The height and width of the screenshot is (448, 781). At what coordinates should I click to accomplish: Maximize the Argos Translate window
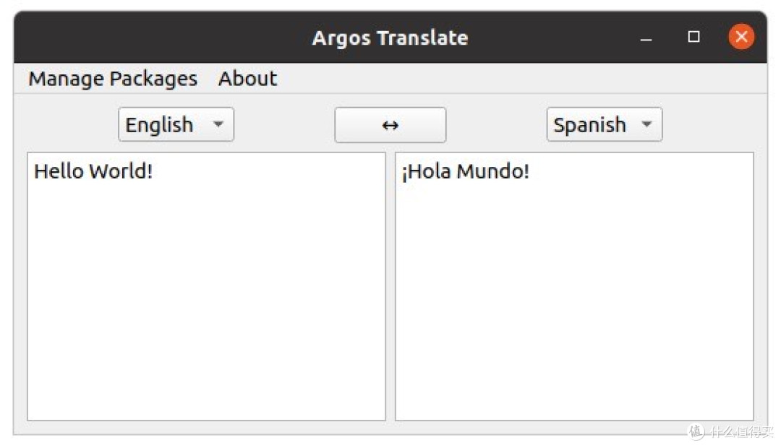click(x=693, y=37)
